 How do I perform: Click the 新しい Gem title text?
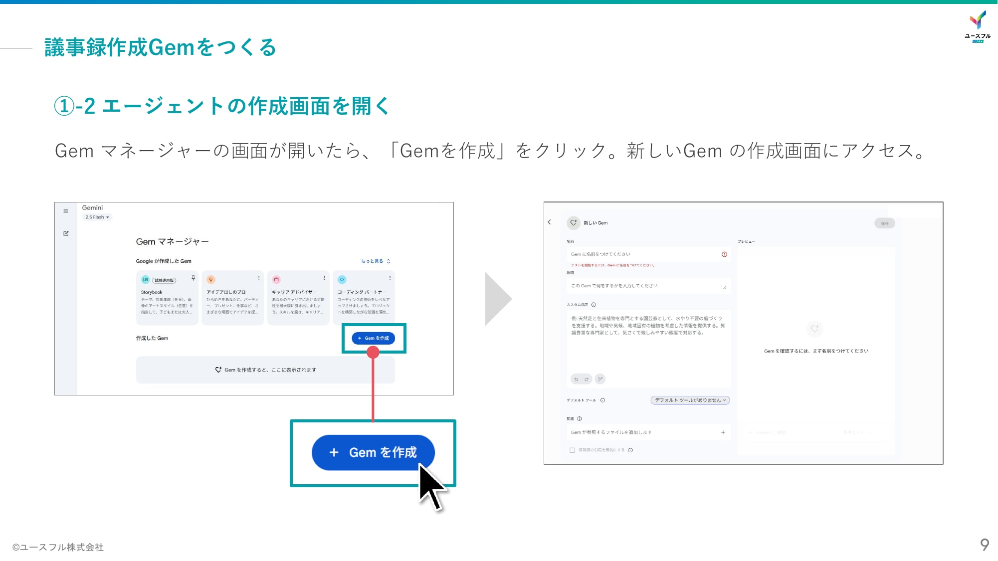tap(596, 223)
